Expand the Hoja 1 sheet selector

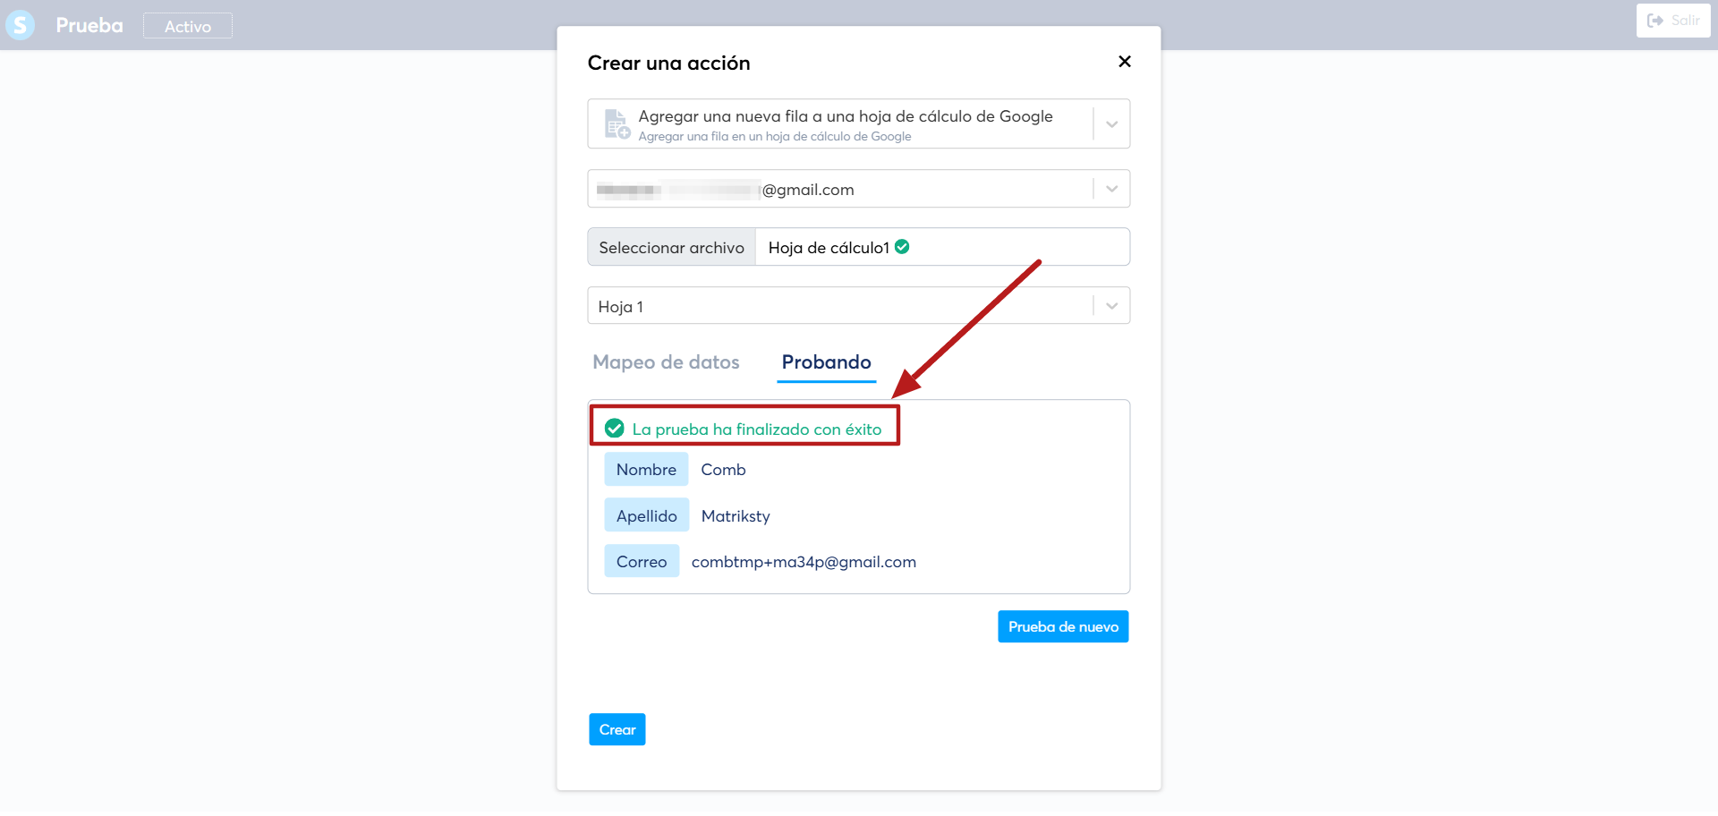pyautogui.click(x=1111, y=306)
